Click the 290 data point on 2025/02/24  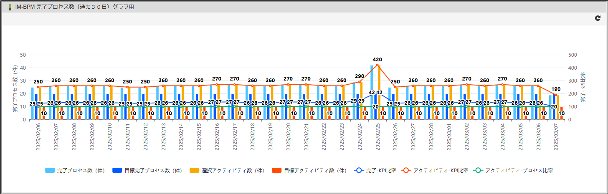tap(360, 82)
